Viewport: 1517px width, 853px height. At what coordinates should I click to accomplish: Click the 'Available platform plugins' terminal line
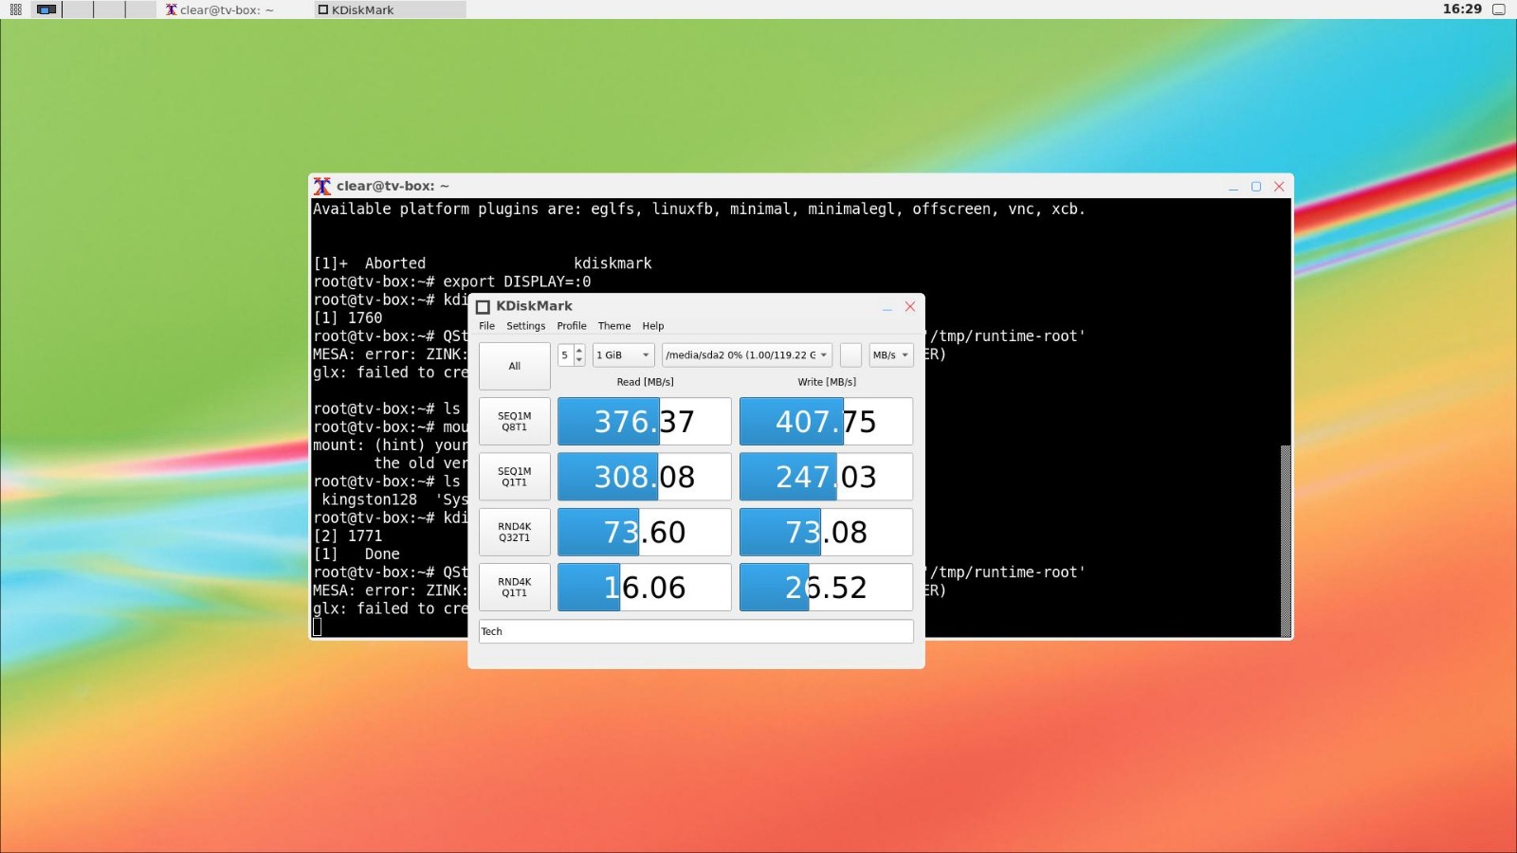[700, 209]
